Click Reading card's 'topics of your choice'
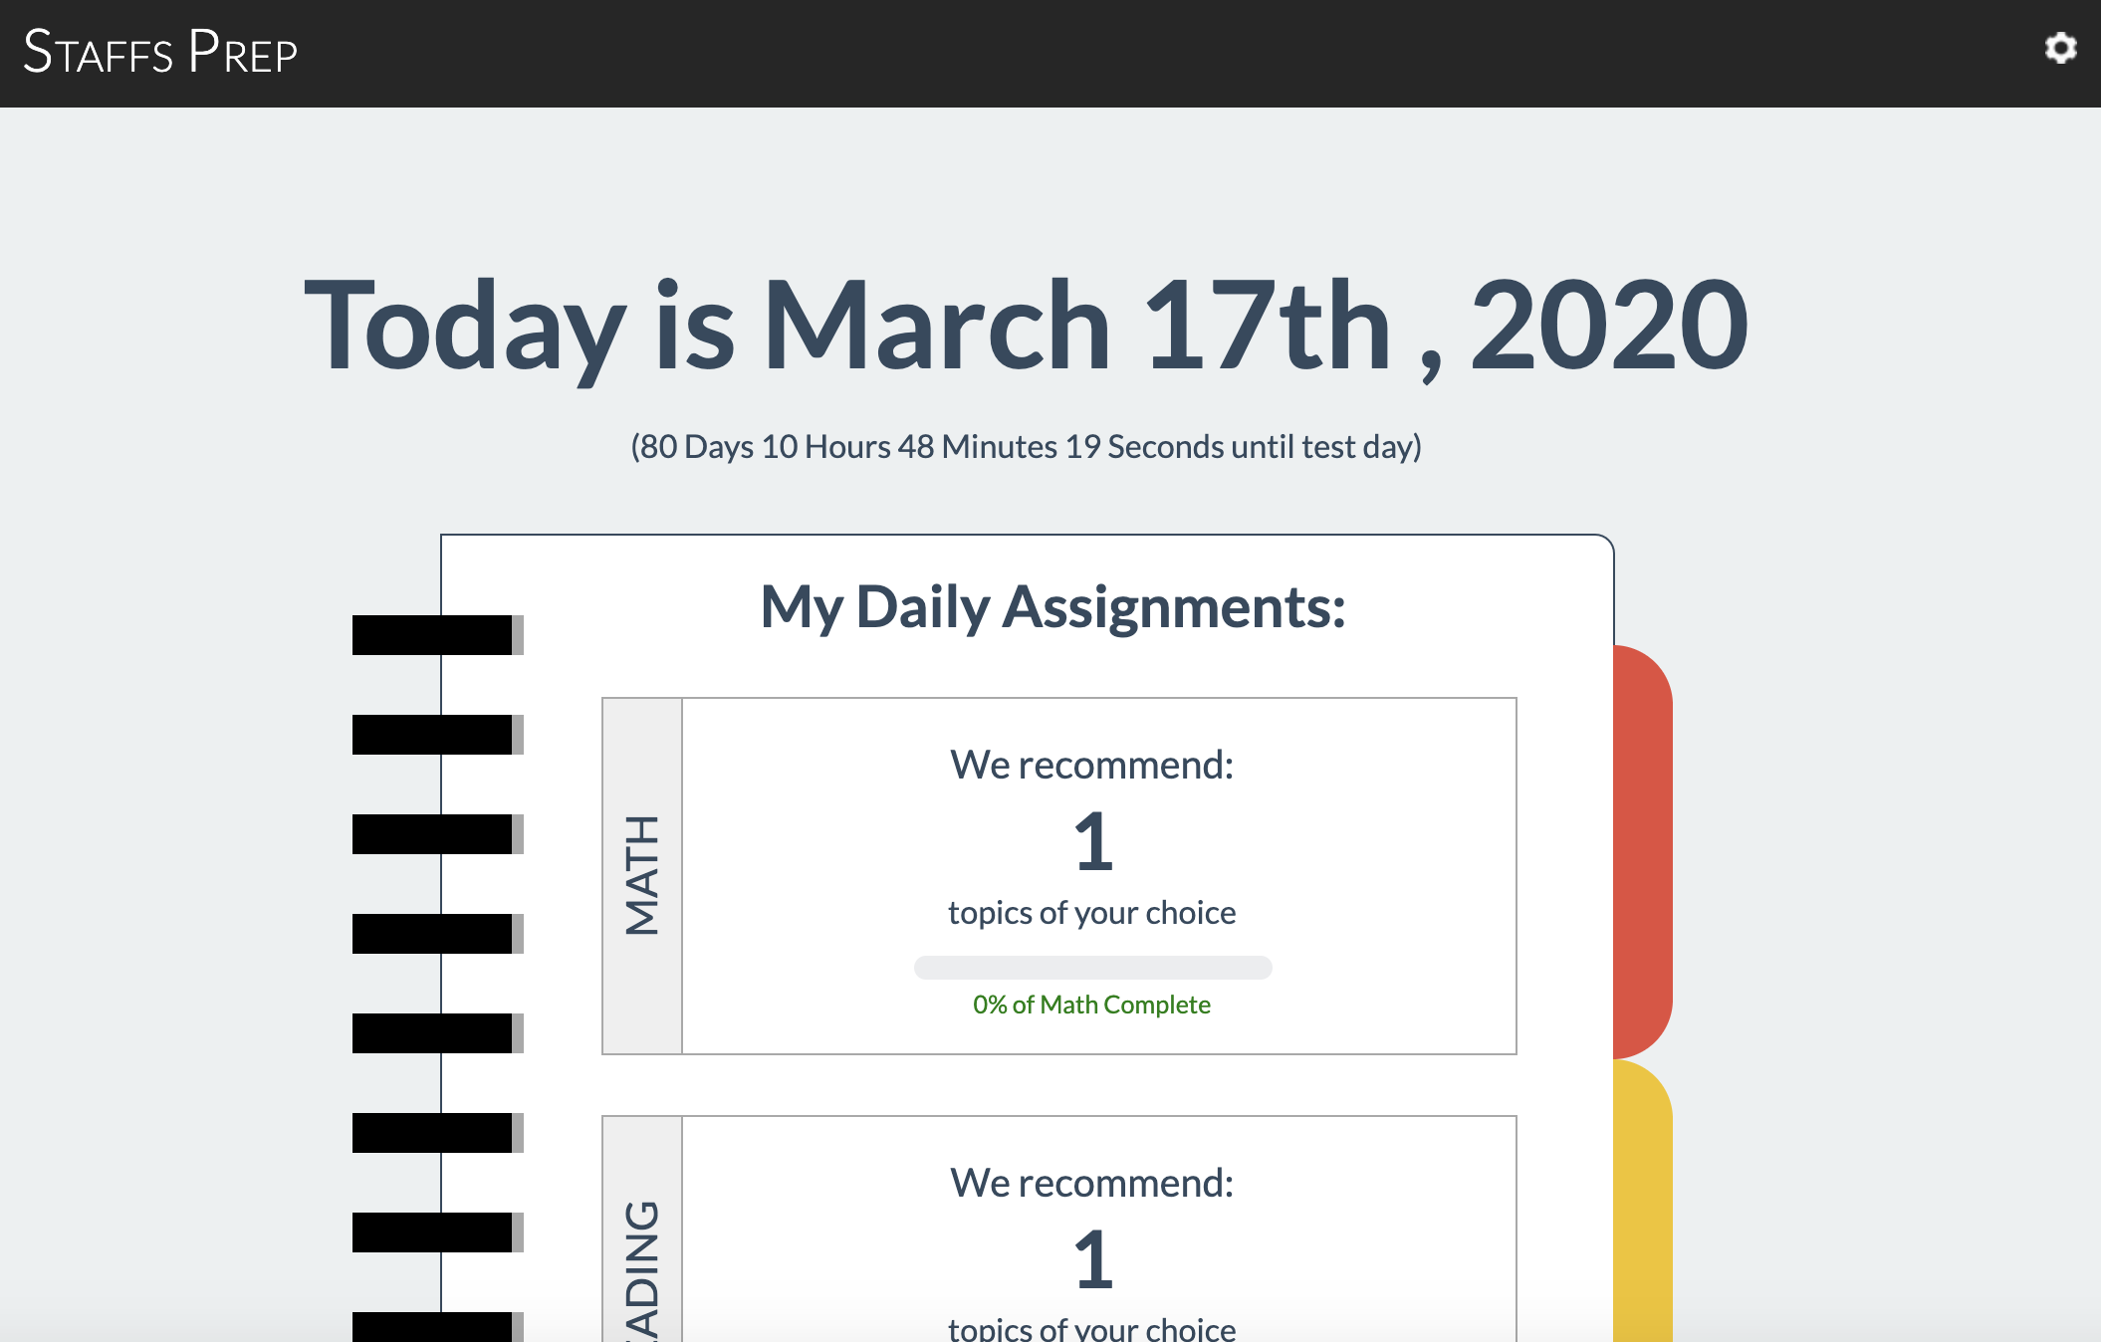This screenshot has width=2101, height=1342. (1091, 1328)
